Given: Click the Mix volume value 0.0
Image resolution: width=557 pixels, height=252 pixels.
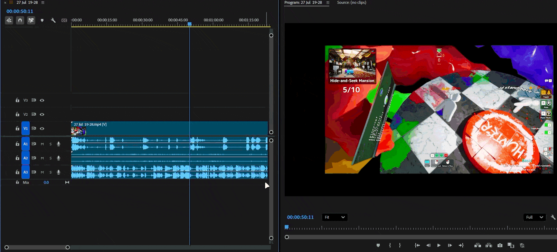Looking at the screenshot, I should 46,182.
